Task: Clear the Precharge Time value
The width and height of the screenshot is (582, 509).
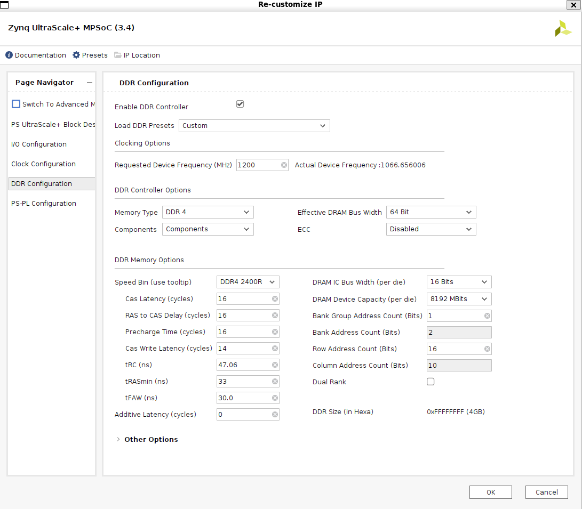Action: coord(275,332)
